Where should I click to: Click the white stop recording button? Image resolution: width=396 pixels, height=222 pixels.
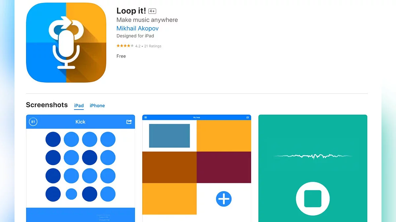(x=313, y=199)
